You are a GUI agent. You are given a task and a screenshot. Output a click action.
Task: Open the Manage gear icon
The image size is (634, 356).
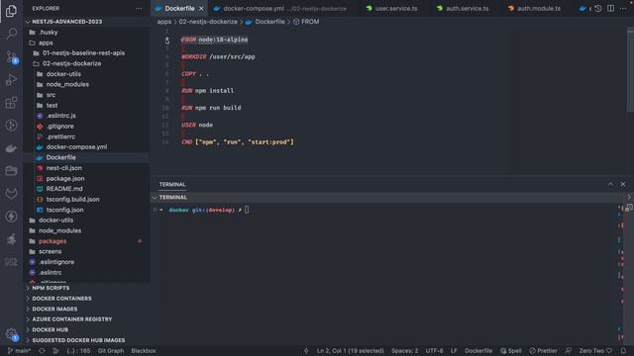click(11, 334)
